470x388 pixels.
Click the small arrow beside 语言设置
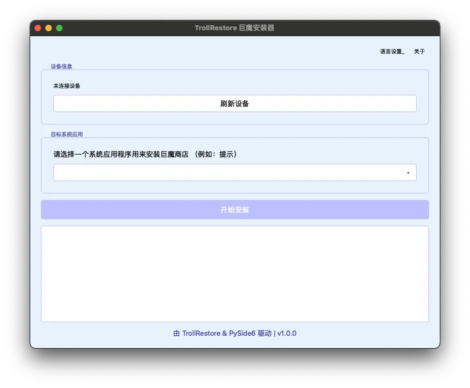coord(404,53)
